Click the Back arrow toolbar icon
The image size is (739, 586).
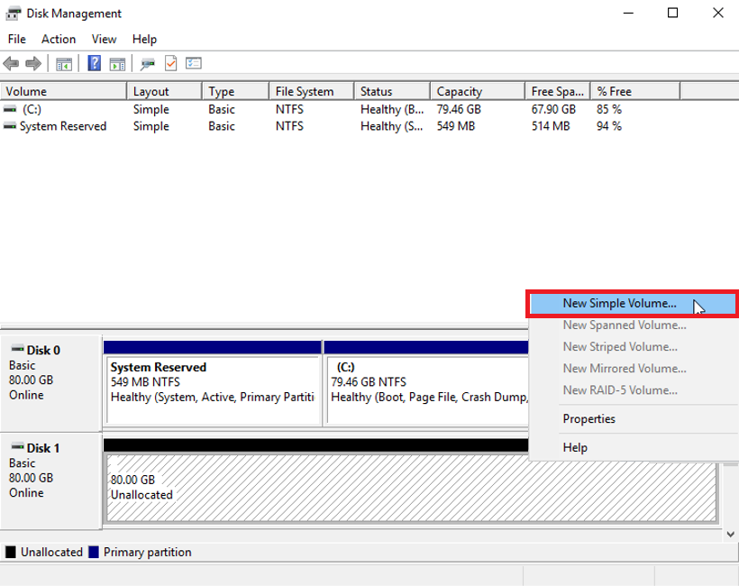coord(11,64)
